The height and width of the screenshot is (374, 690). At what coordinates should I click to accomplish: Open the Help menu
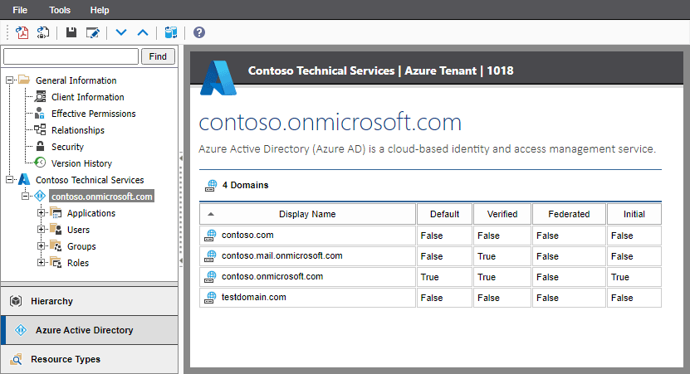pyautogui.click(x=100, y=10)
